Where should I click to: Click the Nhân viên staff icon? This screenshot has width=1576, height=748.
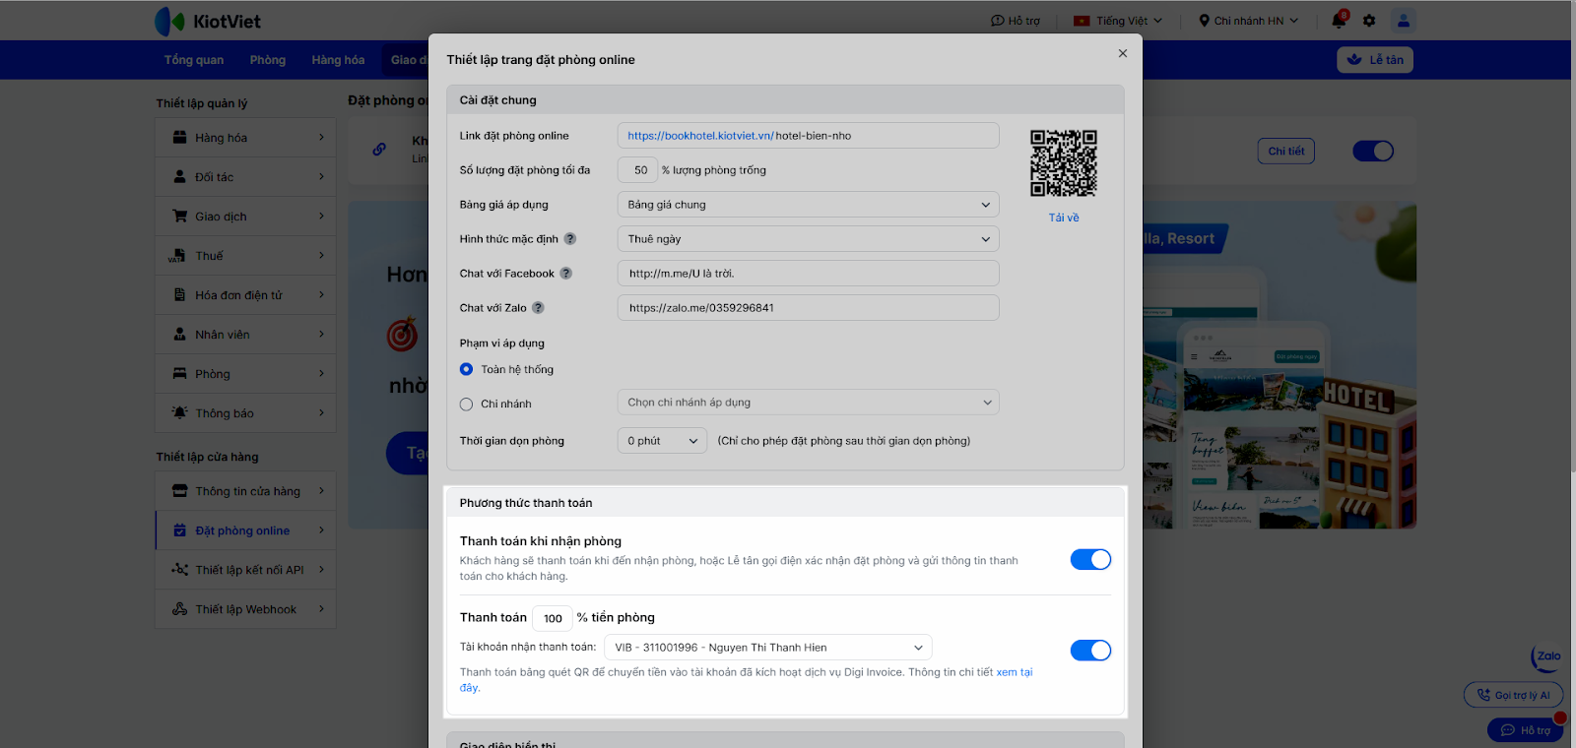(x=179, y=335)
